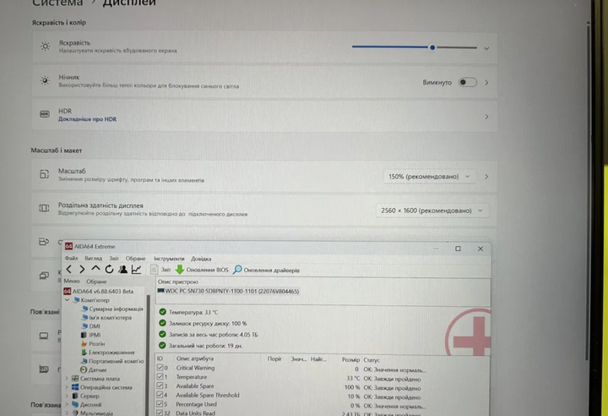Click Оновлення BIOS toolbar button
Screen dimensions: 608x416
pyautogui.click(x=202, y=270)
